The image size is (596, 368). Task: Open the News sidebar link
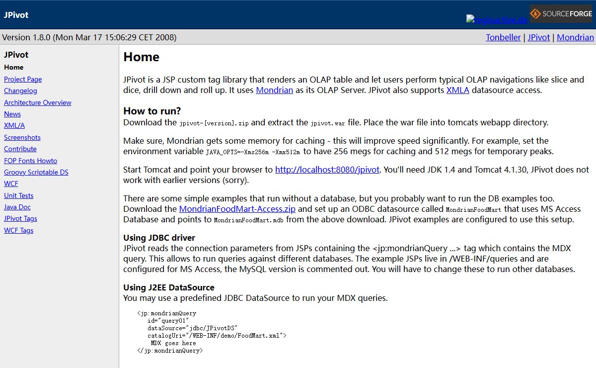(12, 114)
